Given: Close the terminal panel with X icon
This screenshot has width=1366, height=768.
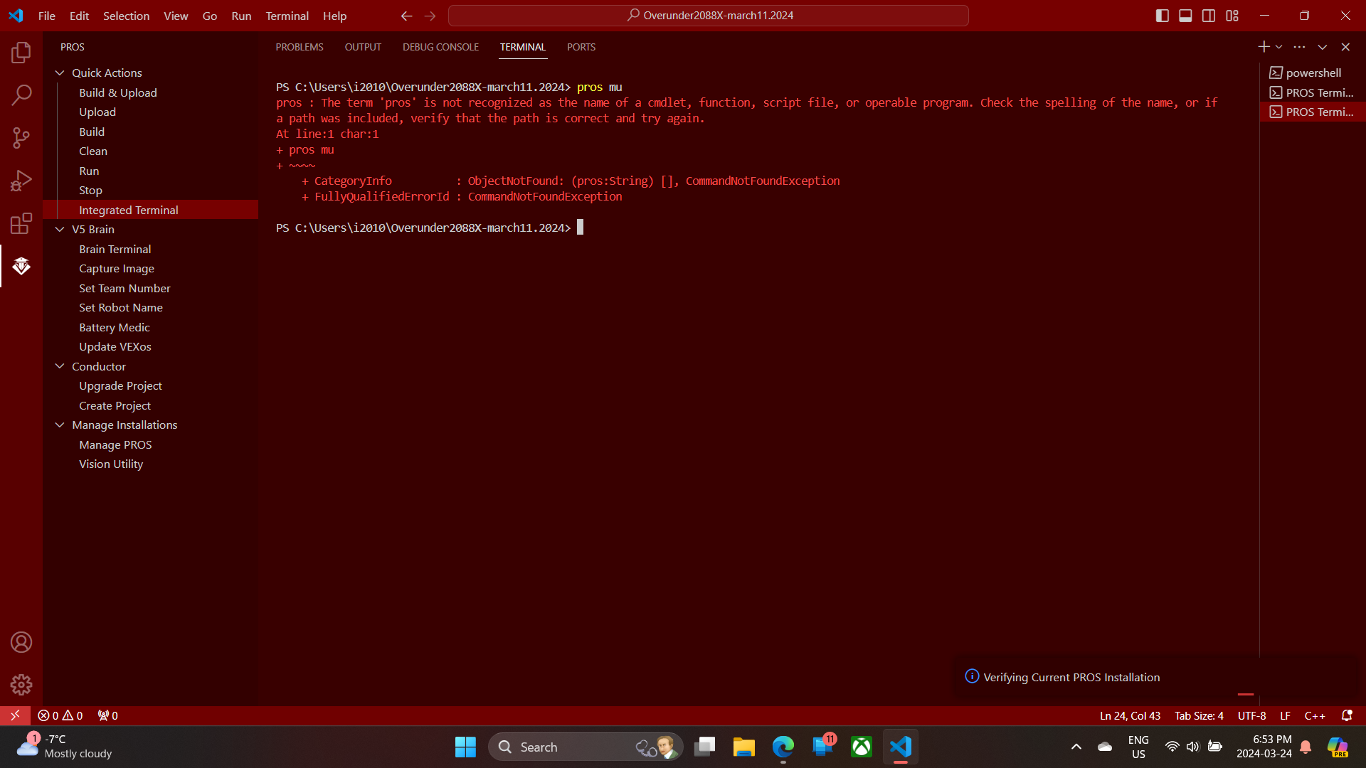Looking at the screenshot, I should pos(1345,47).
